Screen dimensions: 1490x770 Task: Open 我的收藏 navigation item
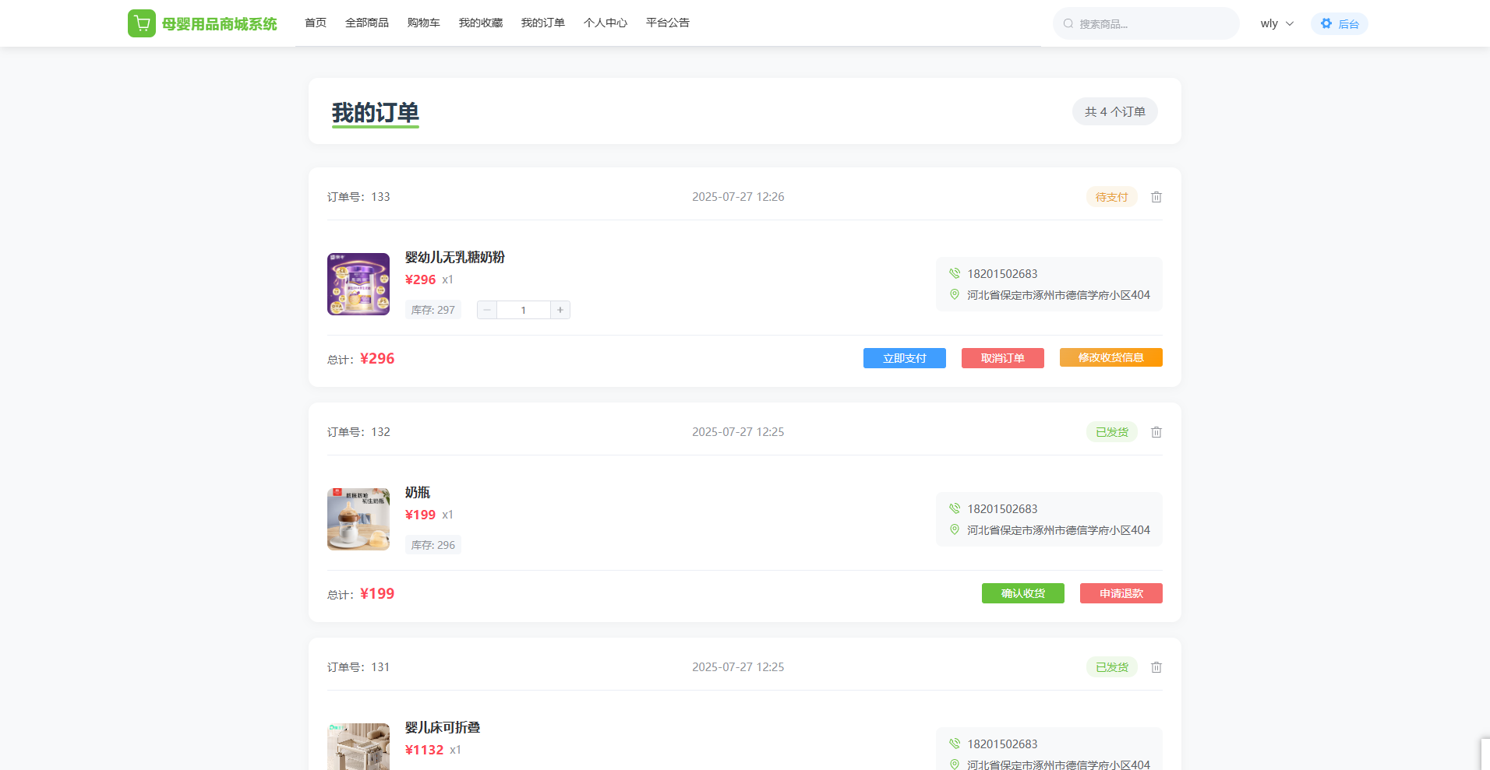[480, 23]
